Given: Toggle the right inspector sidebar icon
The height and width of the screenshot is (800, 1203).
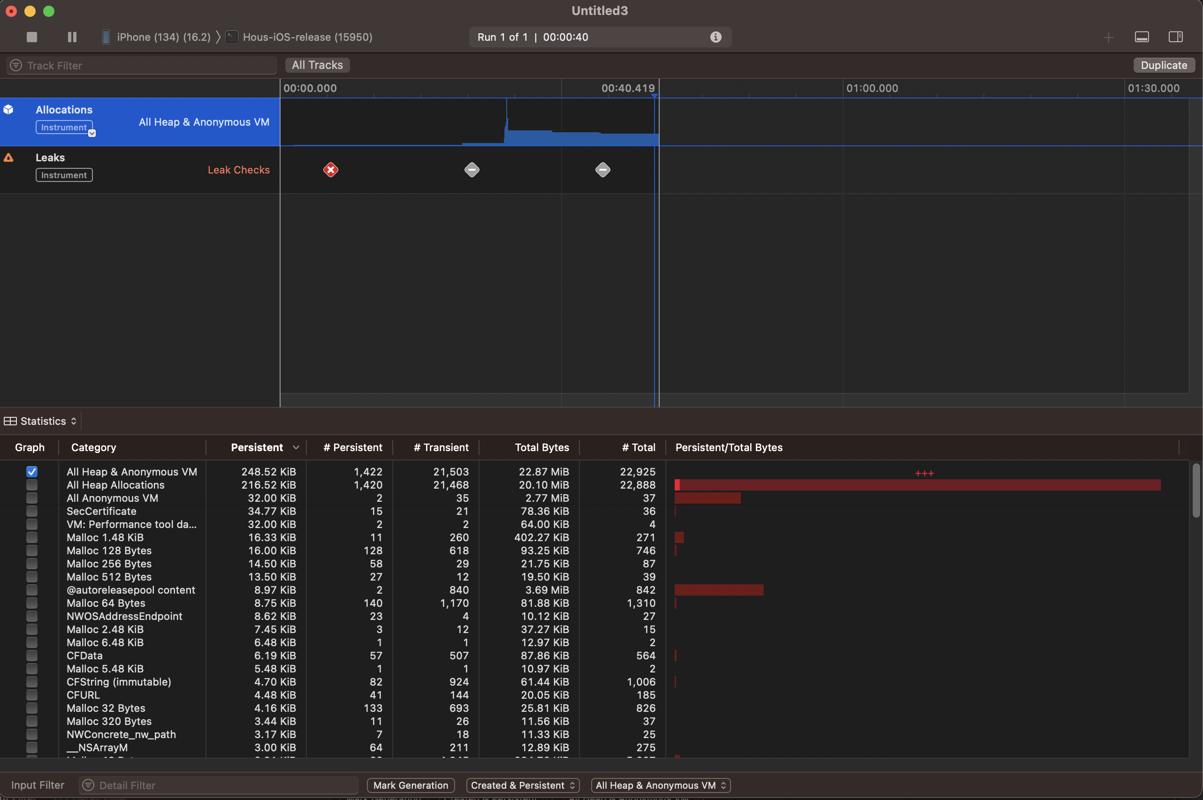Looking at the screenshot, I should point(1175,37).
